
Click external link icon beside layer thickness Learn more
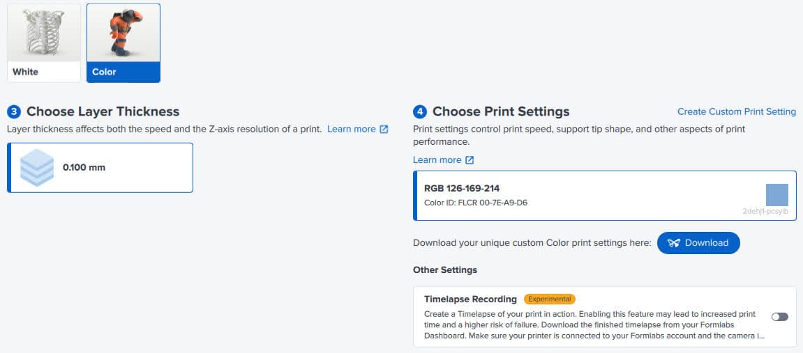pyautogui.click(x=384, y=130)
